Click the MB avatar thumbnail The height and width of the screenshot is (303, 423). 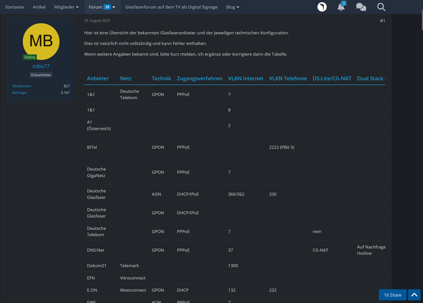[41, 42]
